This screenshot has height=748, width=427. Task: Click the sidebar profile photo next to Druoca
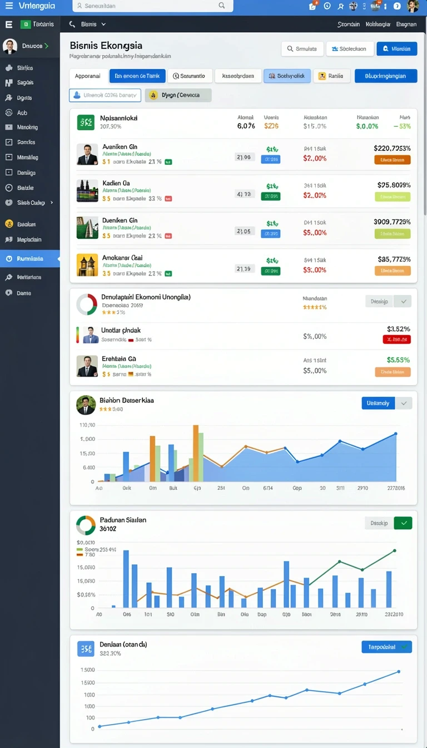(9, 46)
